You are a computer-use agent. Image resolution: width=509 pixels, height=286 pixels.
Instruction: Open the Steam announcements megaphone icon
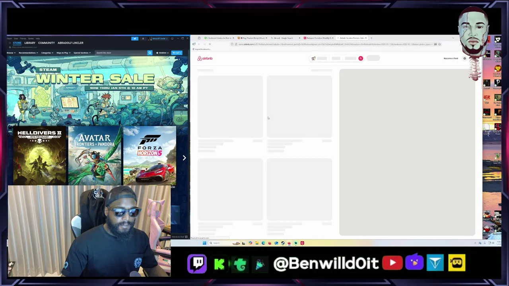[x=135, y=39]
